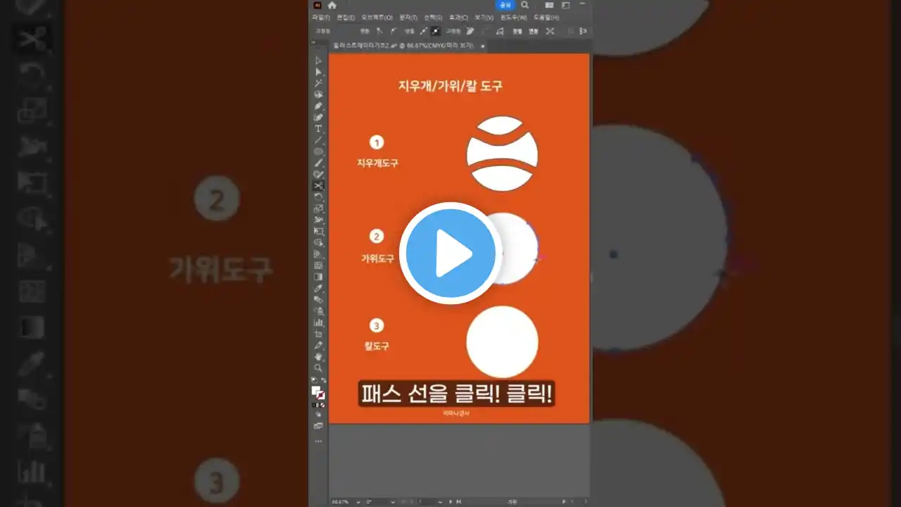Open the 파일(F) File menu
Viewport: 901px width, 507px height.
click(x=321, y=18)
